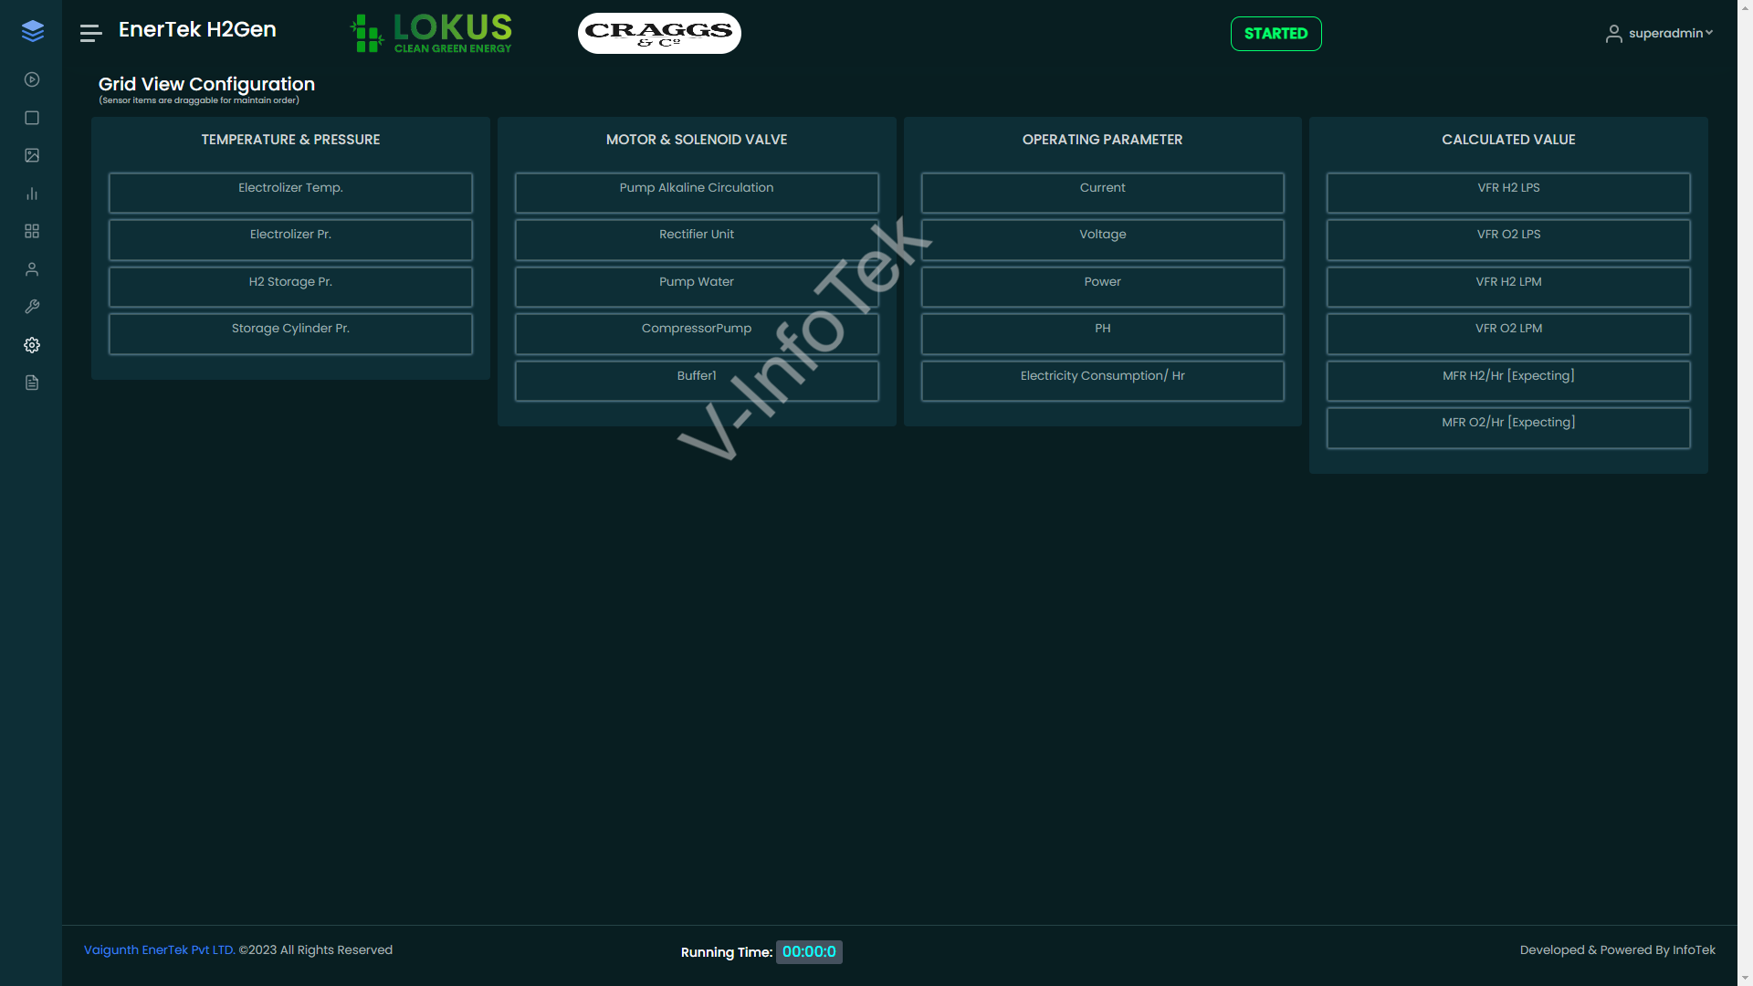Select the H2 Storage Pr. sensor item

pos(290,287)
